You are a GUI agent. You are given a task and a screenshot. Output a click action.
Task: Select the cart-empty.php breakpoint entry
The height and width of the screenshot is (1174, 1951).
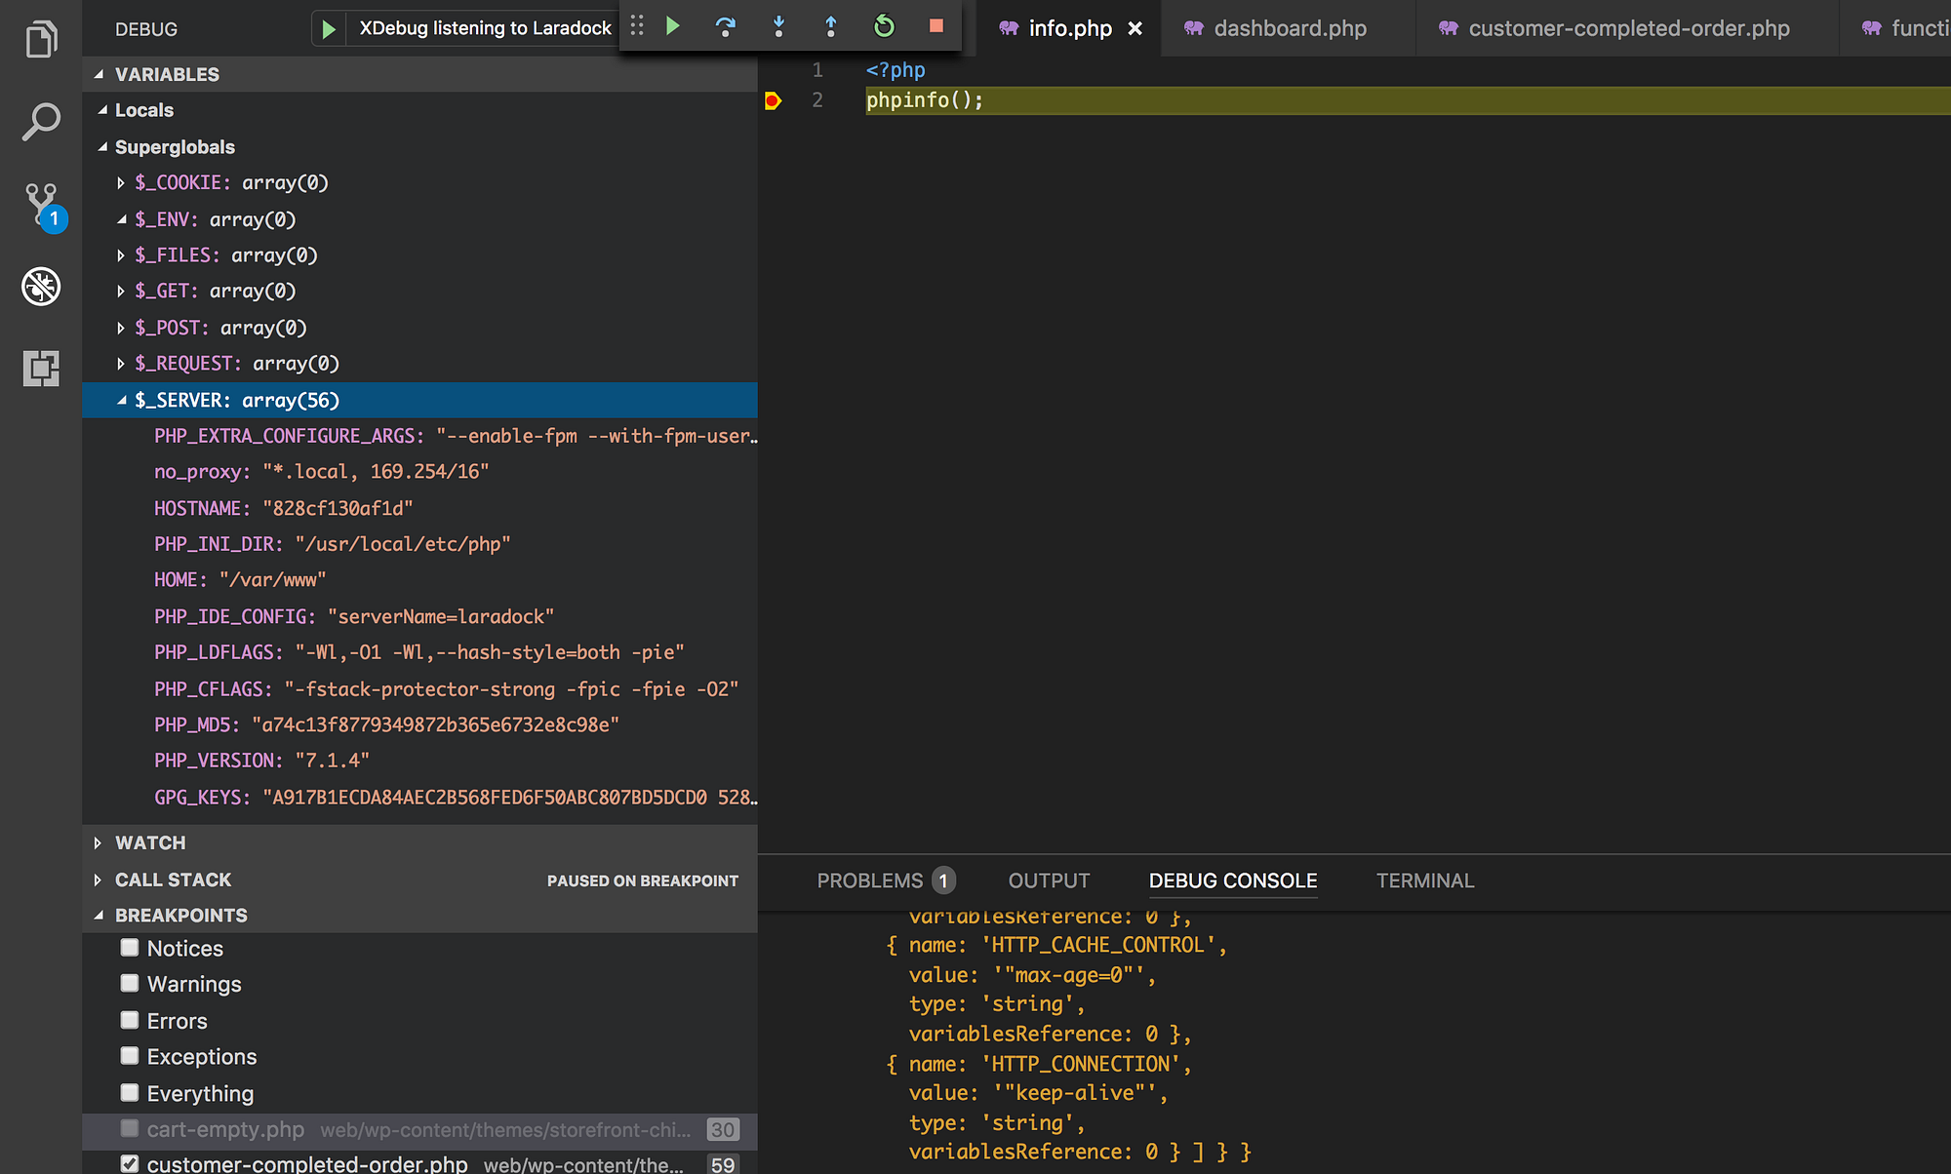click(226, 1129)
